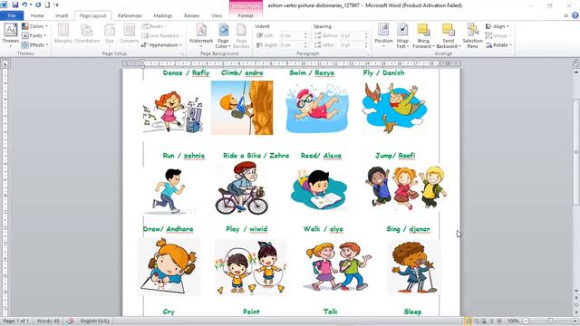Click the Redo icon in quick access toolbar

[x=38, y=5]
